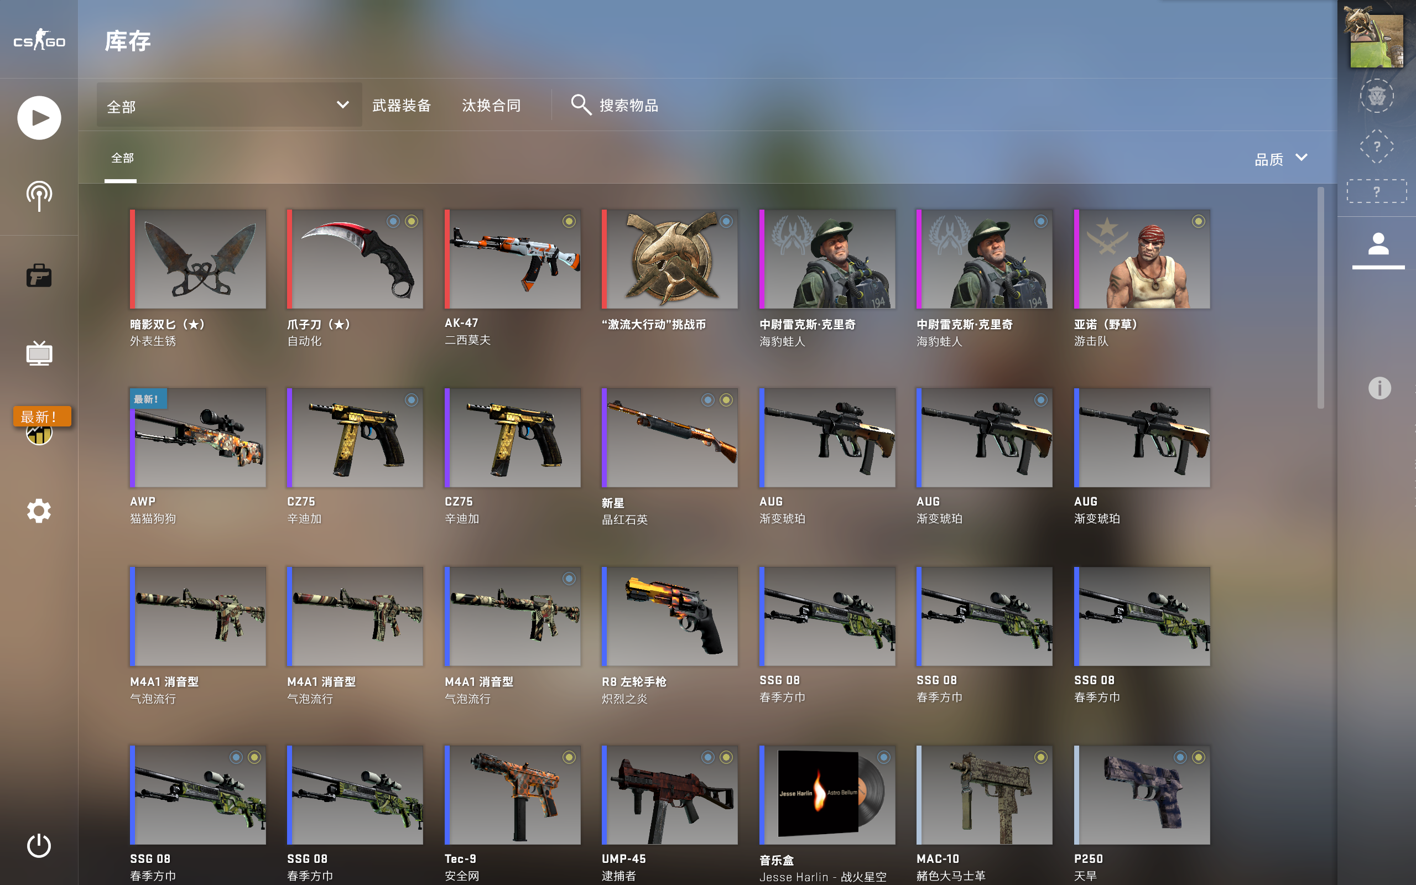
Task: Click the yellow marker on MAC-10 item
Action: coord(1040,757)
